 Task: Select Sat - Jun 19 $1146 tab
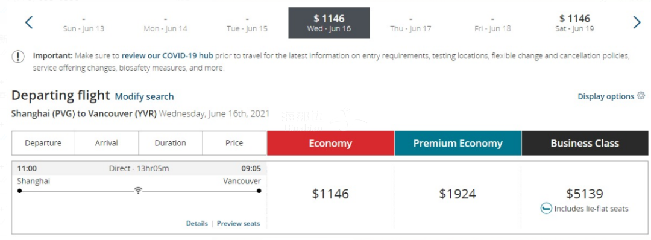[x=574, y=24]
